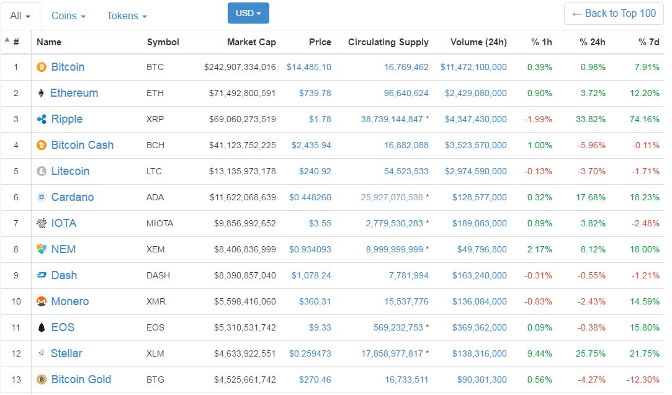This screenshot has width=672, height=395.
Task: Click the NEM logo icon
Action: (42, 249)
